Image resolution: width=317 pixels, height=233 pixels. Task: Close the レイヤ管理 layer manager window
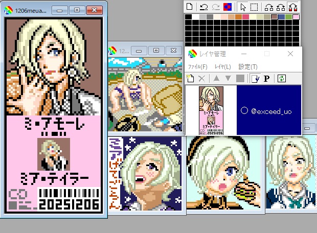click(290, 54)
